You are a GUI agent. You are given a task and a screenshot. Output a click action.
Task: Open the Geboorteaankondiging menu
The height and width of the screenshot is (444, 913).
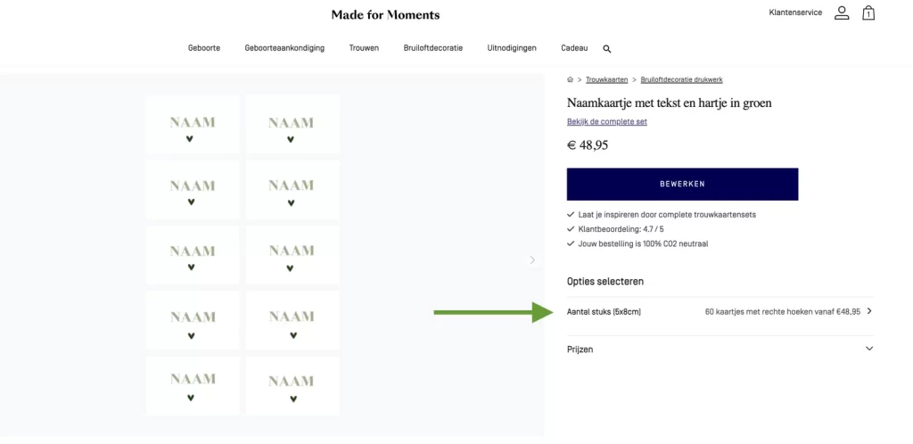tap(284, 48)
